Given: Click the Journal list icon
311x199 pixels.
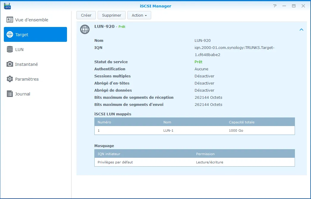Looking at the screenshot, I should 10,94.
